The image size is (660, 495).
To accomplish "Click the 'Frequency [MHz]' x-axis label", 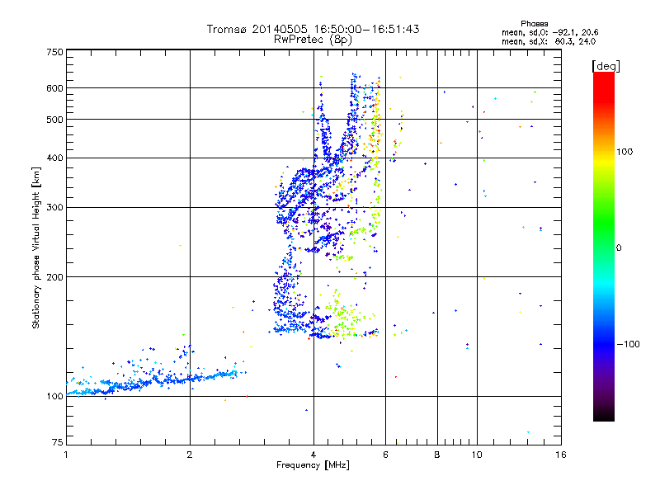I will 313,465.
